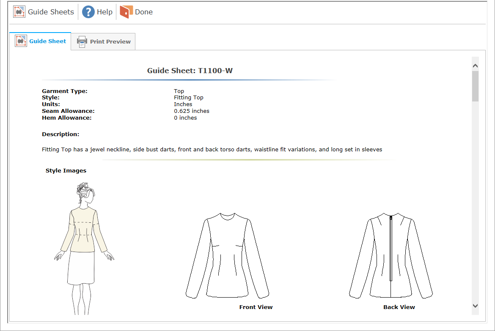Click the Guide Sheet tab's pattern icon
495x331 pixels.
(21, 41)
